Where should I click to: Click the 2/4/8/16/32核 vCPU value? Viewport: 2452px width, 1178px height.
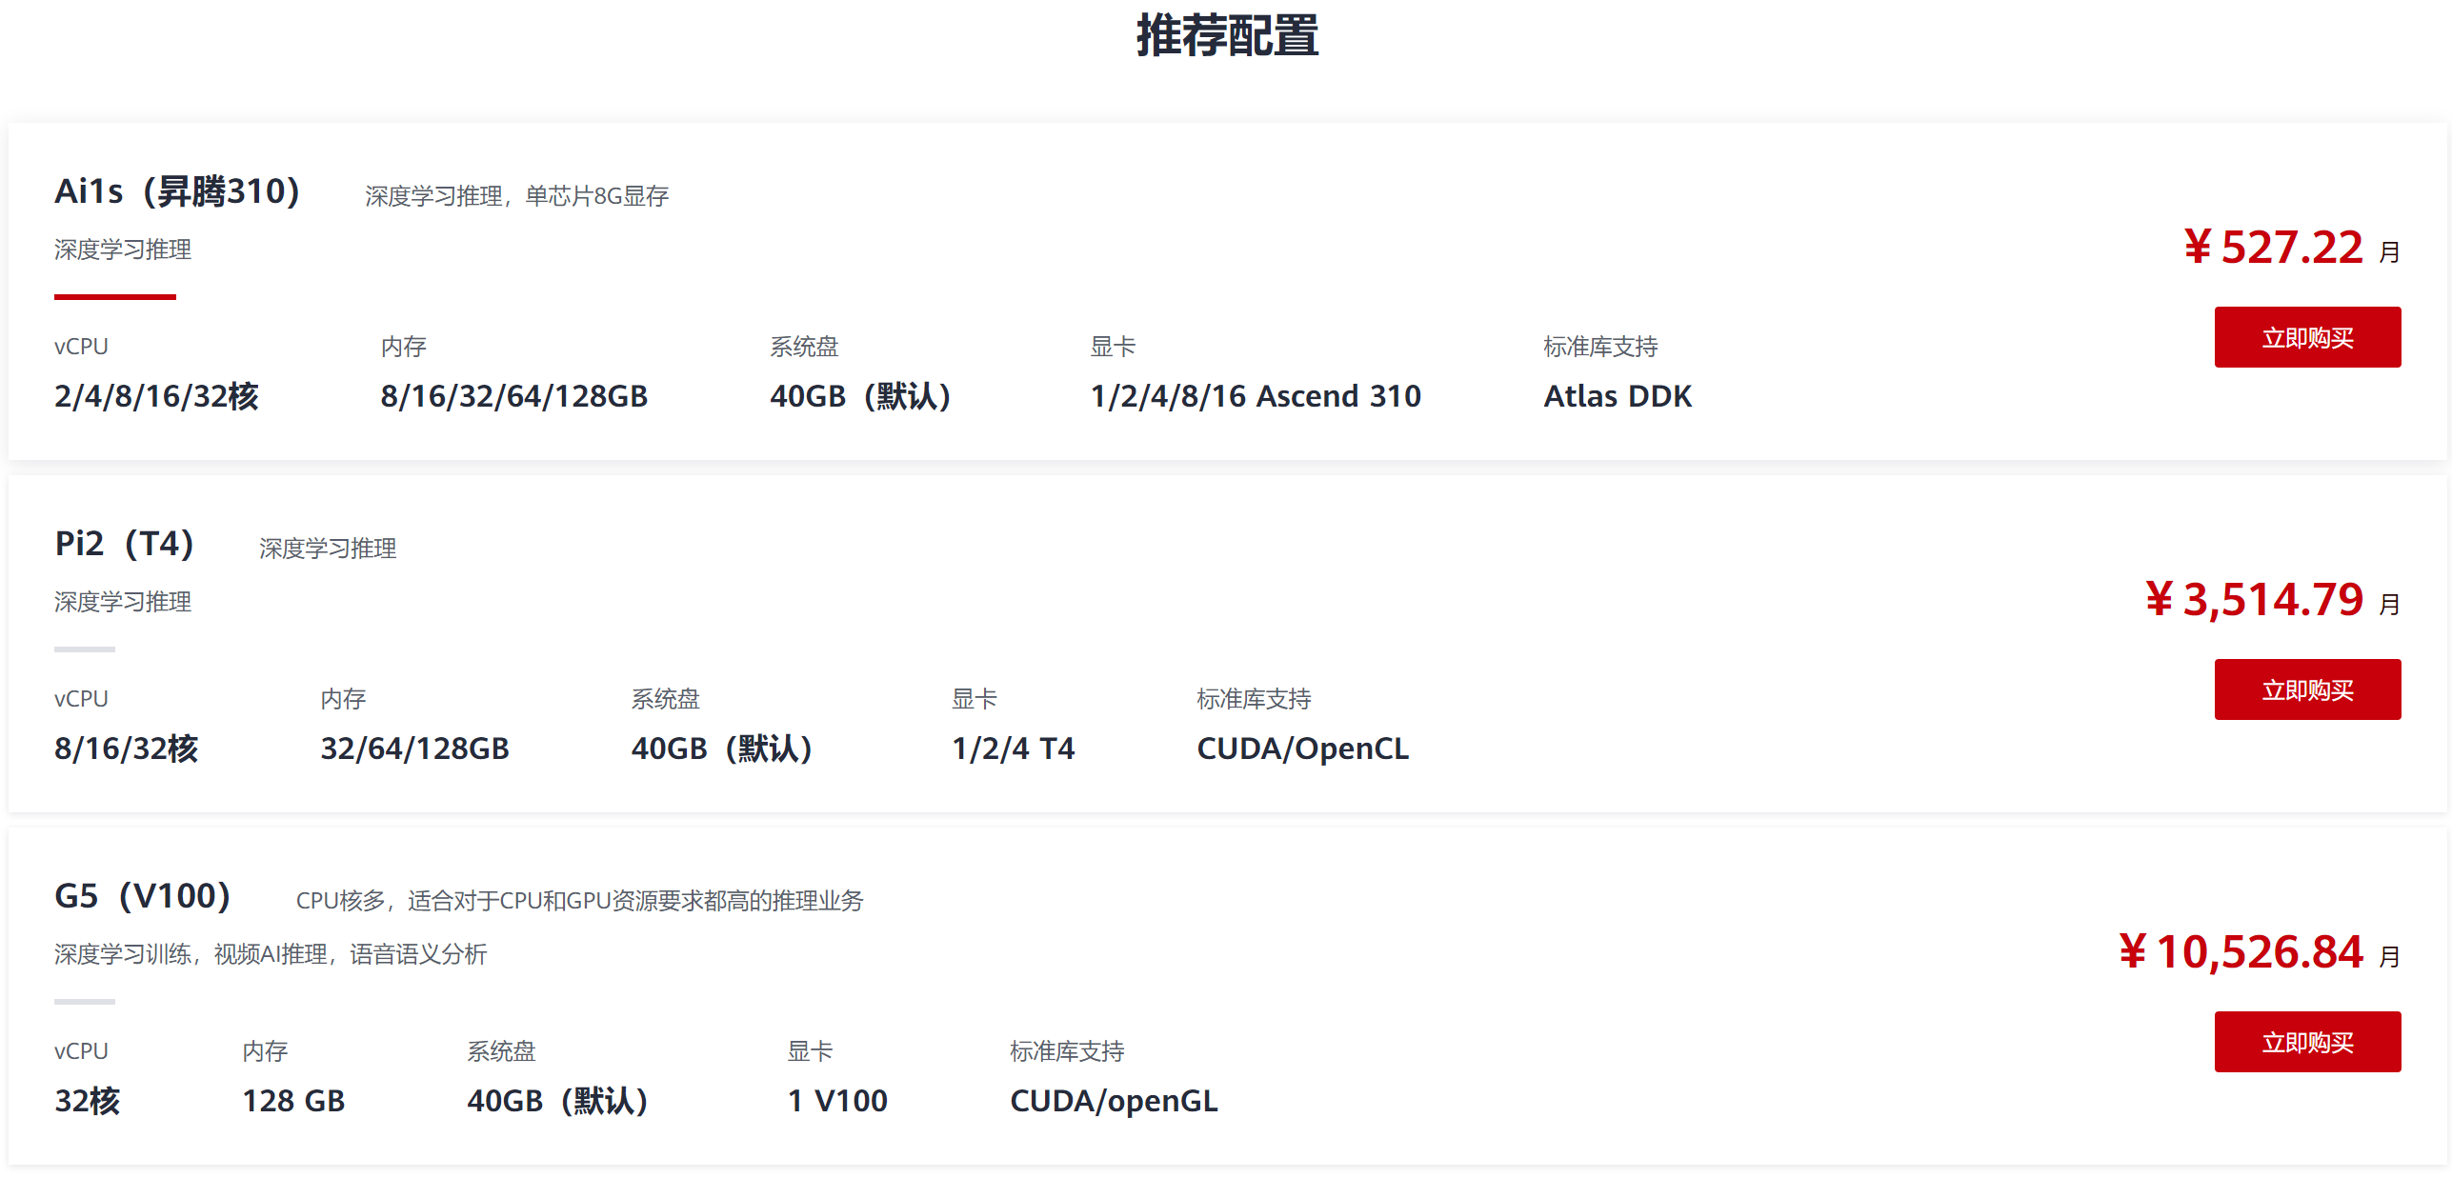pyautogui.click(x=156, y=396)
